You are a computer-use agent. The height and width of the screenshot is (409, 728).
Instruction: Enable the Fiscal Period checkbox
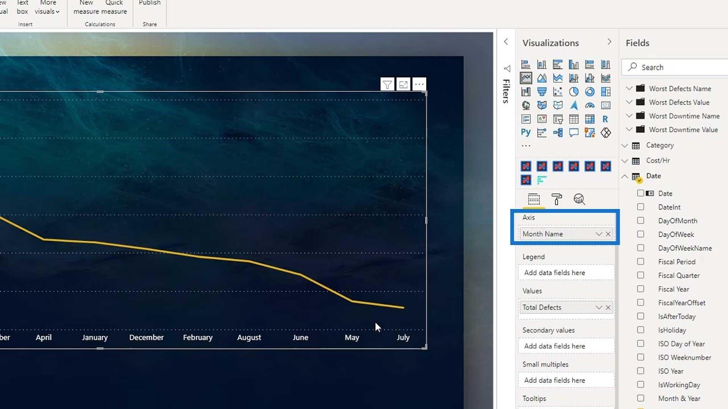[x=641, y=261]
